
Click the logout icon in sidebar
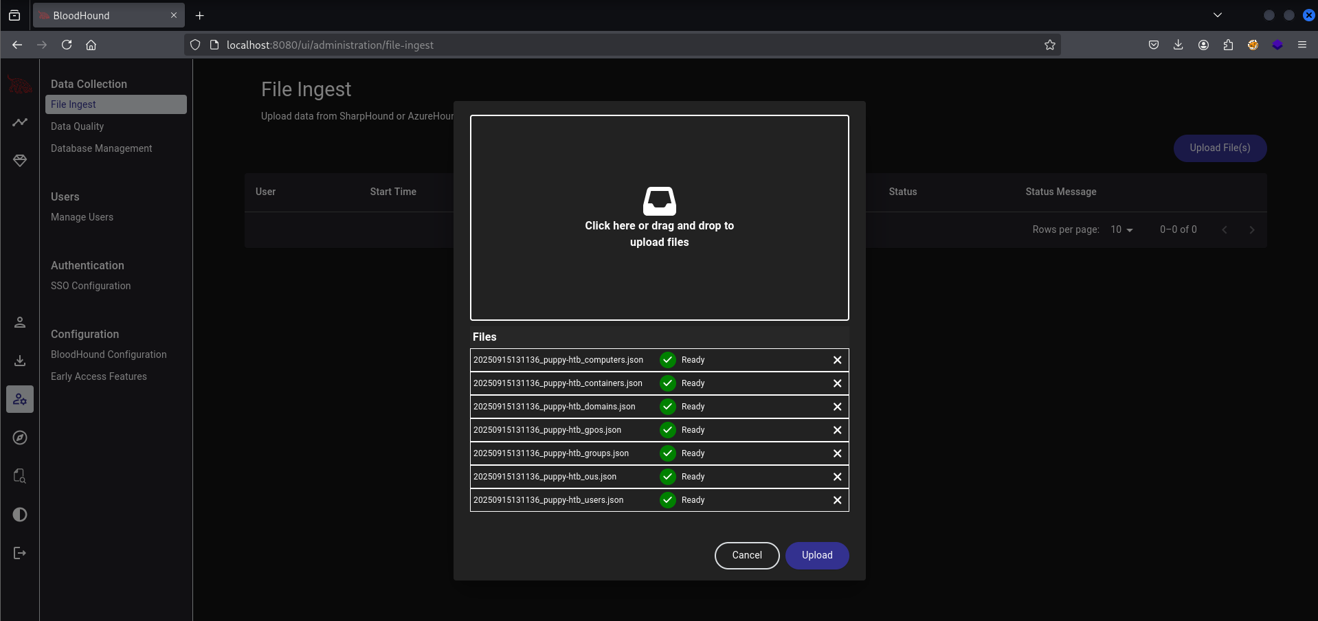tap(20, 553)
